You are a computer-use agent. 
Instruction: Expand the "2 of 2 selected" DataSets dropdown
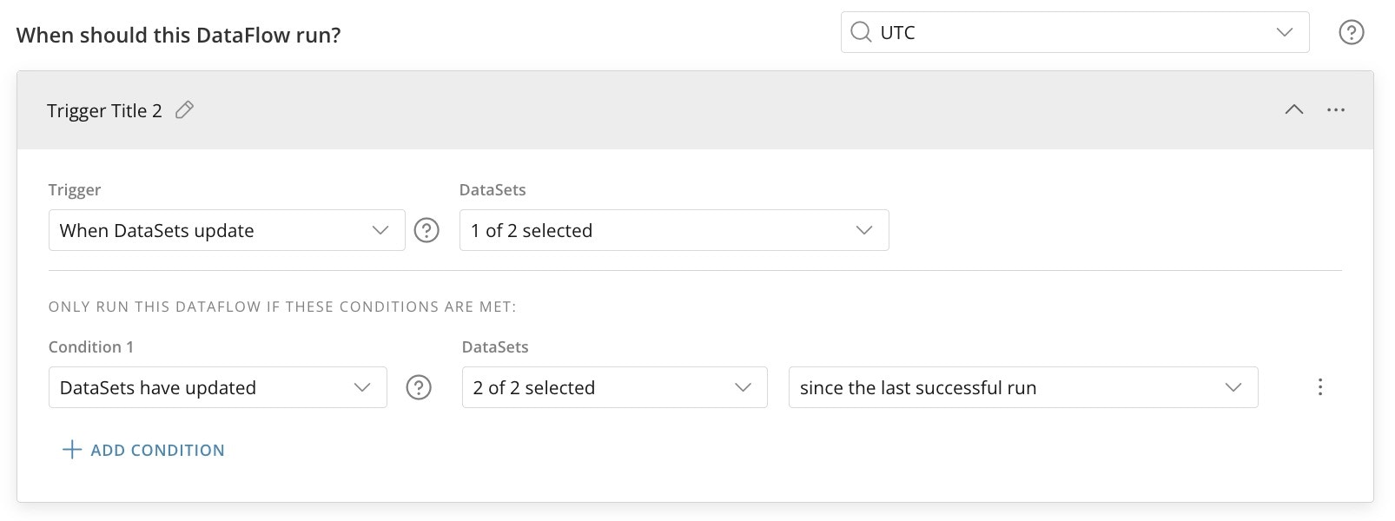614,388
